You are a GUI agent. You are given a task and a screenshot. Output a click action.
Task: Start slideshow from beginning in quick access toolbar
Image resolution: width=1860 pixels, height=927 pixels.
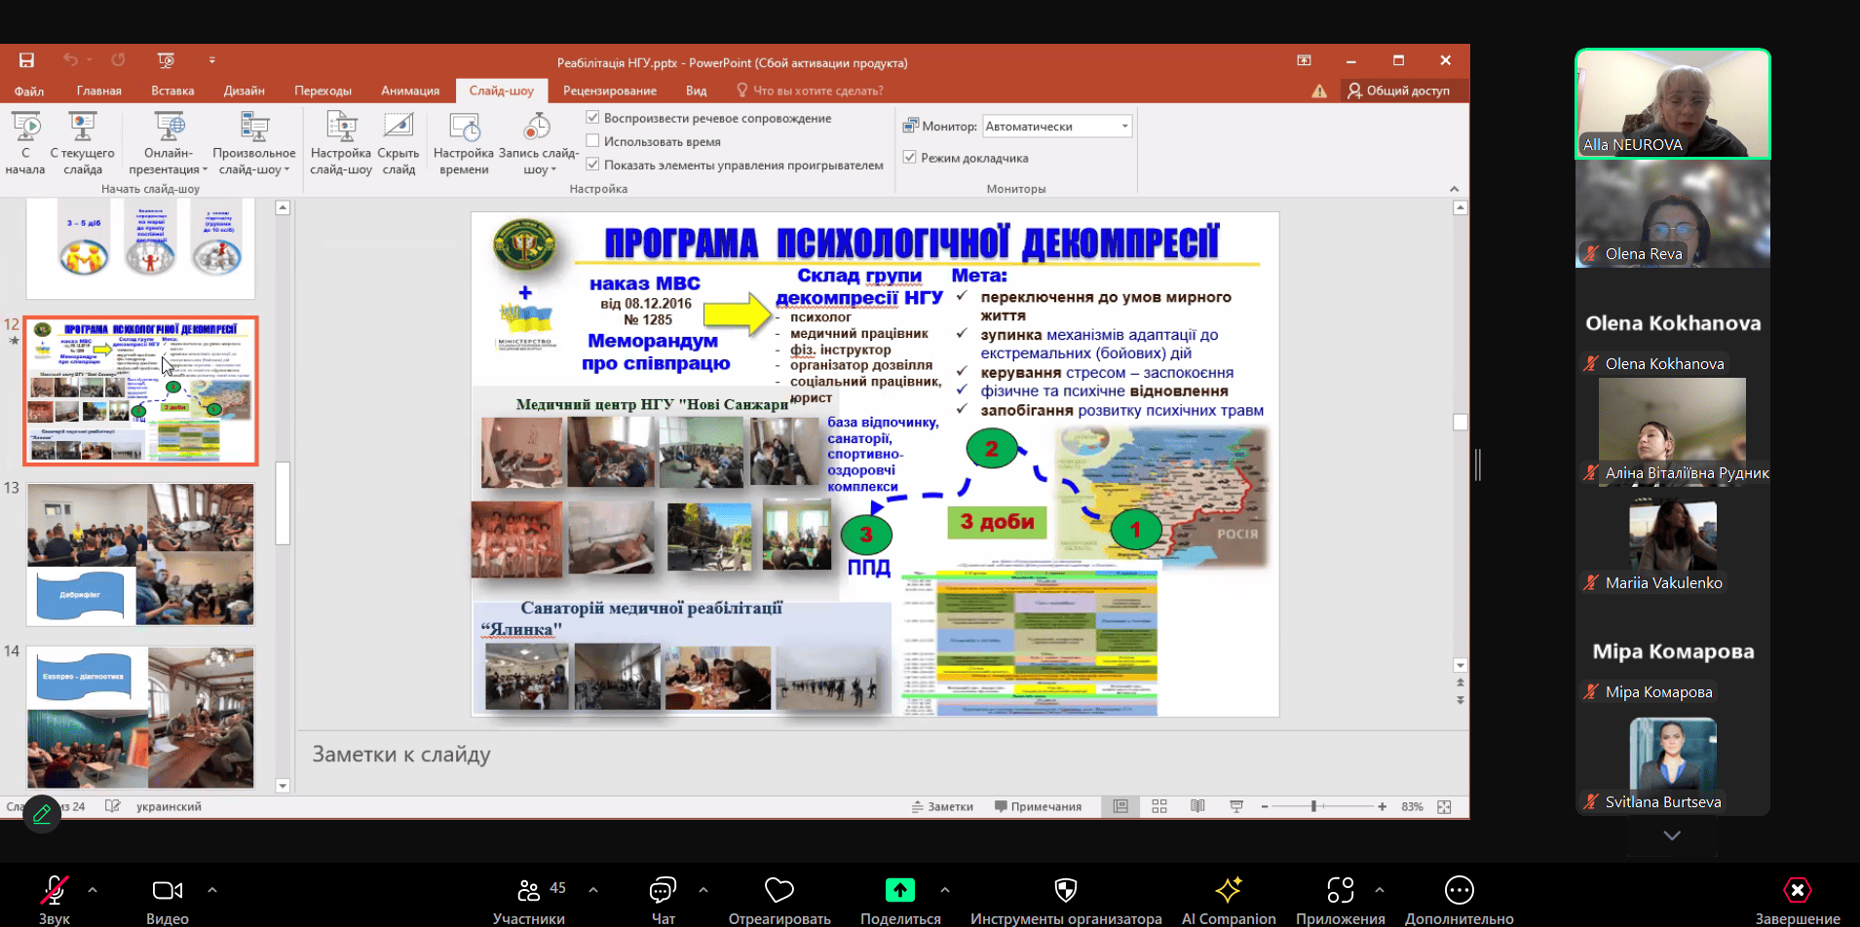tap(166, 60)
